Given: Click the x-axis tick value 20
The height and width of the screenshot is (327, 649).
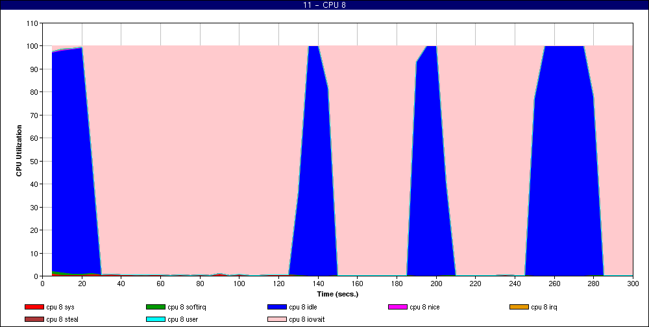Looking at the screenshot, I should click(x=82, y=284).
